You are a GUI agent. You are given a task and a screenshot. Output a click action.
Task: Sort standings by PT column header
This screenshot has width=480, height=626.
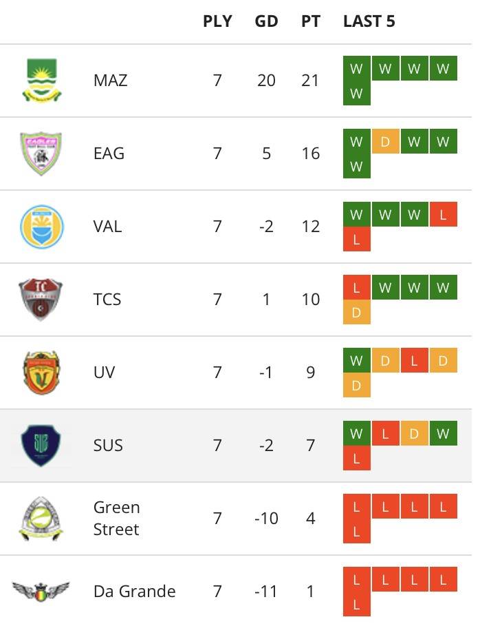[310, 21]
